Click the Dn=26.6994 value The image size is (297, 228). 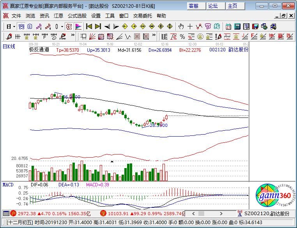(160, 50)
